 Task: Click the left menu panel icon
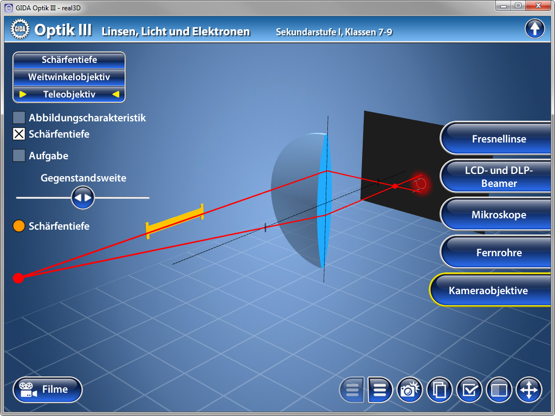click(352, 389)
